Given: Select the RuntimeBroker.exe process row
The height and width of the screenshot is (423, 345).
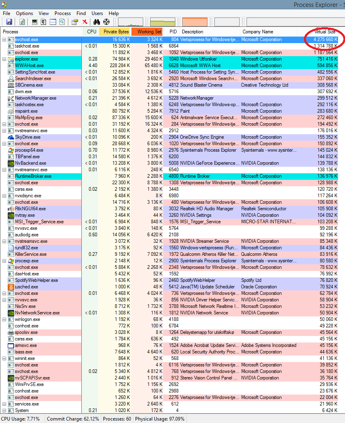Looking at the screenshot, I should pos(169,176).
